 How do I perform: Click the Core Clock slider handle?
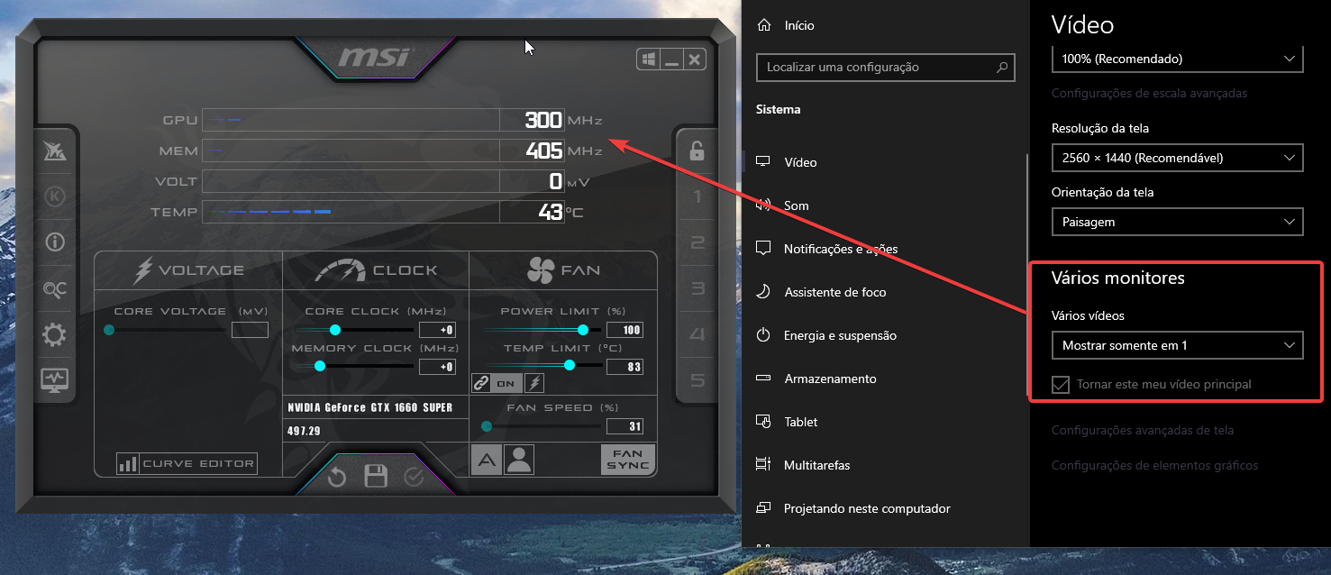pos(335,330)
